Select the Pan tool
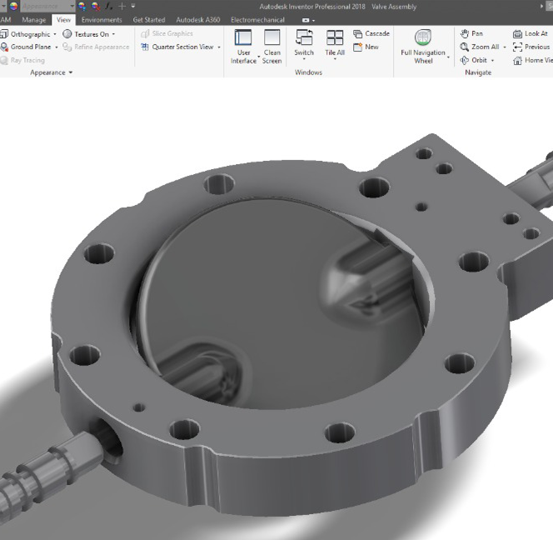The height and width of the screenshot is (540, 553). pyautogui.click(x=471, y=33)
